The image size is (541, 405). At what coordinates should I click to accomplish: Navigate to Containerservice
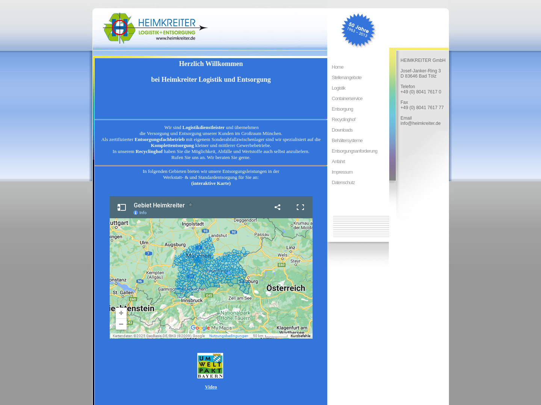(347, 99)
